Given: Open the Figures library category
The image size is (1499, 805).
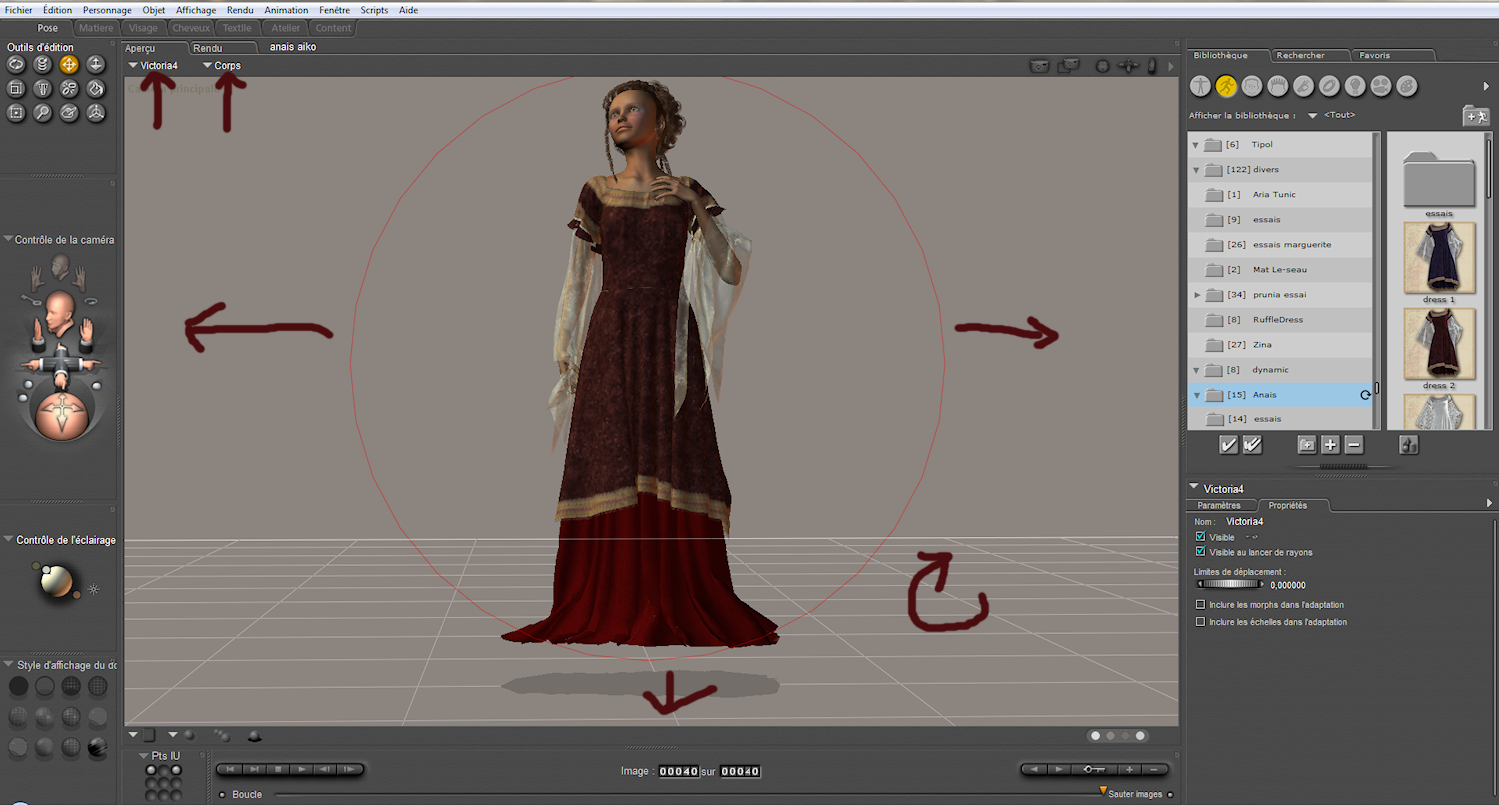Looking at the screenshot, I should 1200,86.
